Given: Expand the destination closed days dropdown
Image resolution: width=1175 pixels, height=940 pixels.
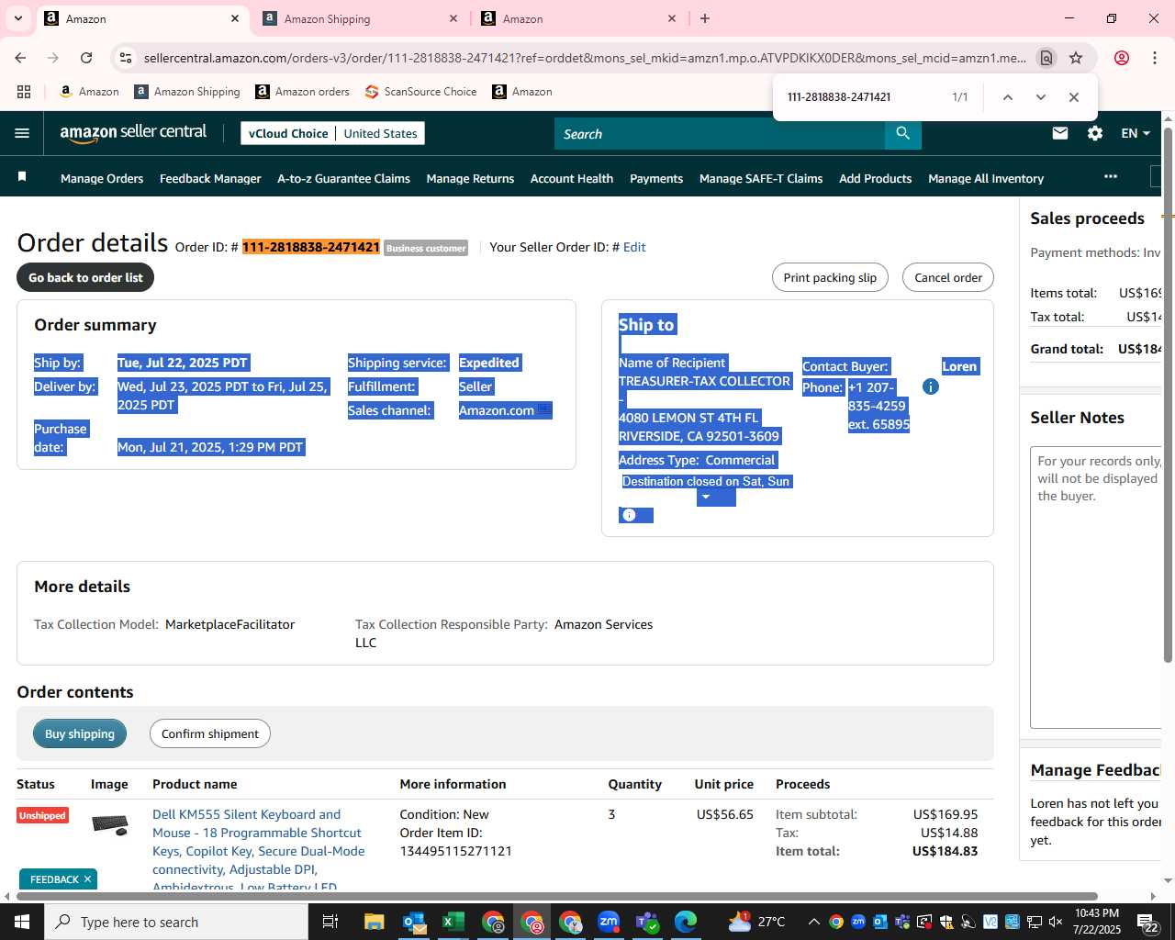Looking at the screenshot, I should coord(705,497).
